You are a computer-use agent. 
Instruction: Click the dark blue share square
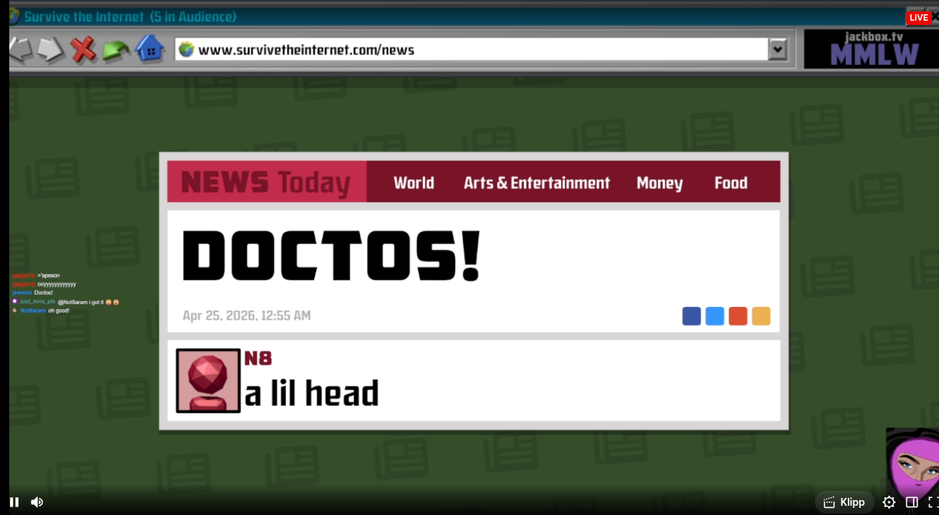691,316
